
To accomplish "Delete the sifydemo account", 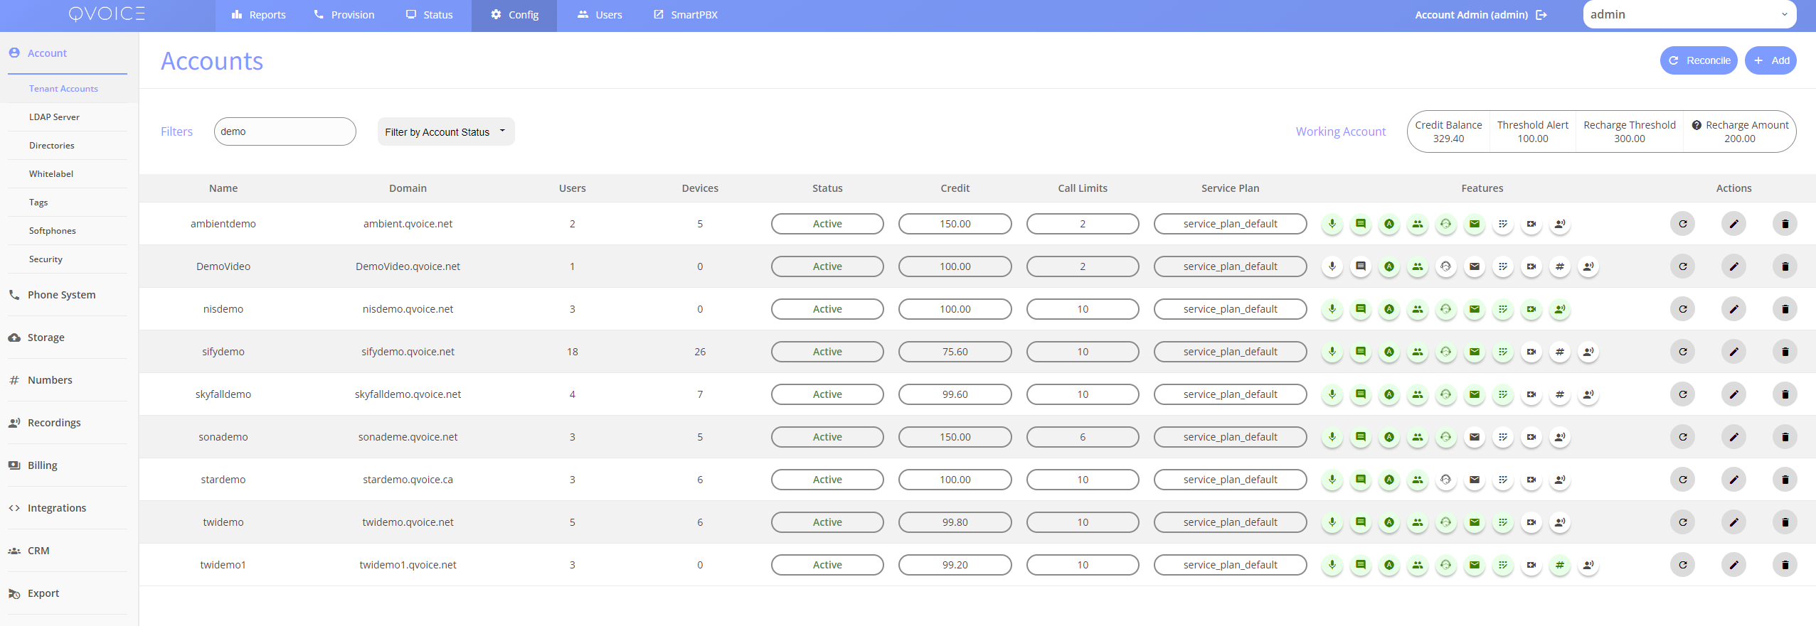I will (x=1785, y=352).
